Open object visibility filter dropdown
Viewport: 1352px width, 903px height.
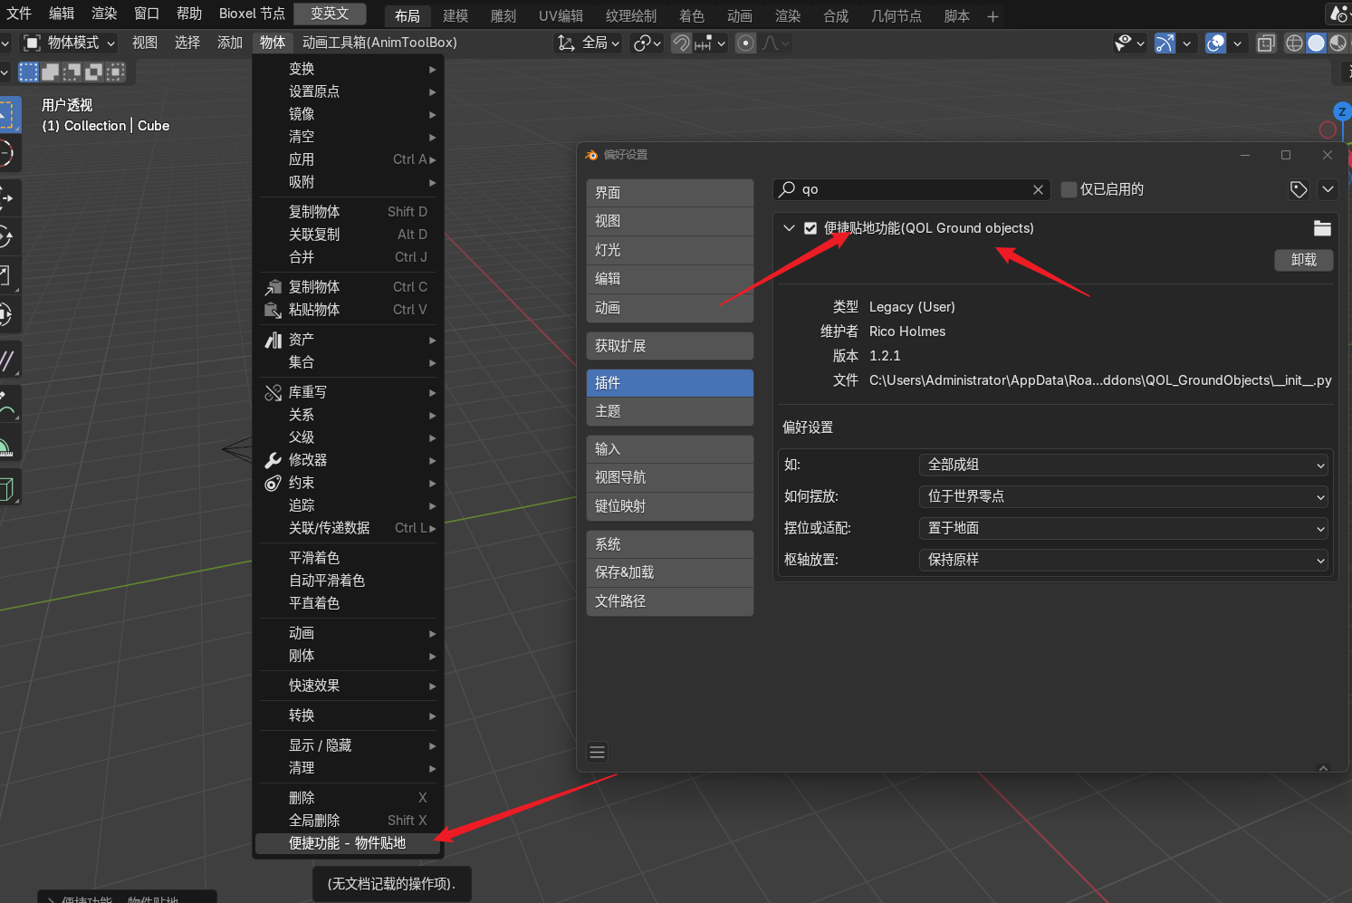(x=1130, y=43)
